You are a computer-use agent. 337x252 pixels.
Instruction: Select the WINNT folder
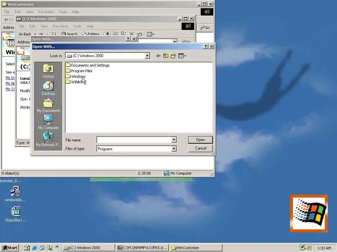click(x=74, y=82)
